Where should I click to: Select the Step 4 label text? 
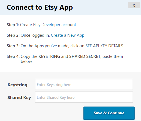click(x=13, y=56)
